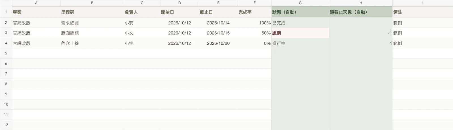
Task: Select the 範例 note in 版面確認 row
Action: point(423,33)
